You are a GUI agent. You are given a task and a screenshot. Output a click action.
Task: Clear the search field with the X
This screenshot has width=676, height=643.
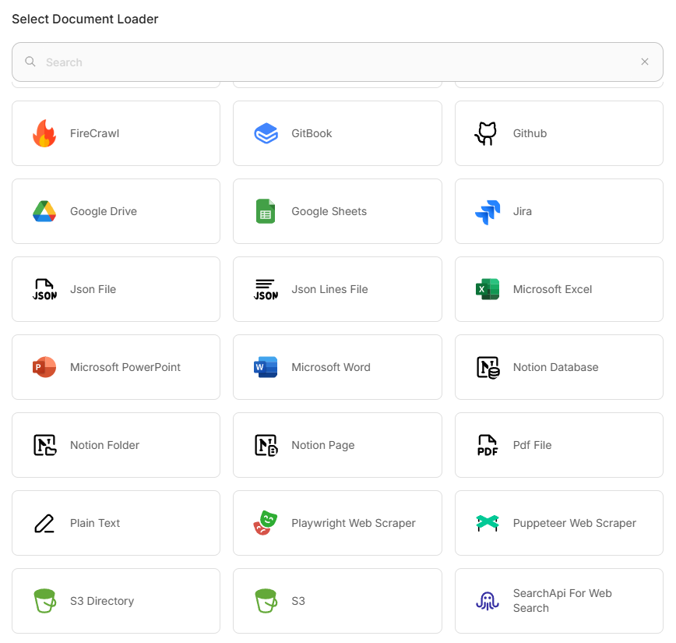(645, 62)
